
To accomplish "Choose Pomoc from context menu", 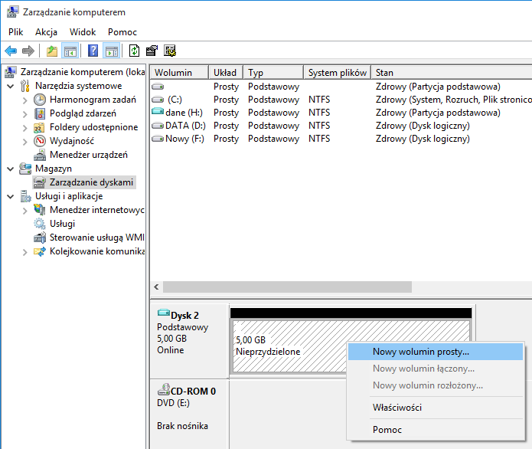I will pyautogui.click(x=436, y=430).
